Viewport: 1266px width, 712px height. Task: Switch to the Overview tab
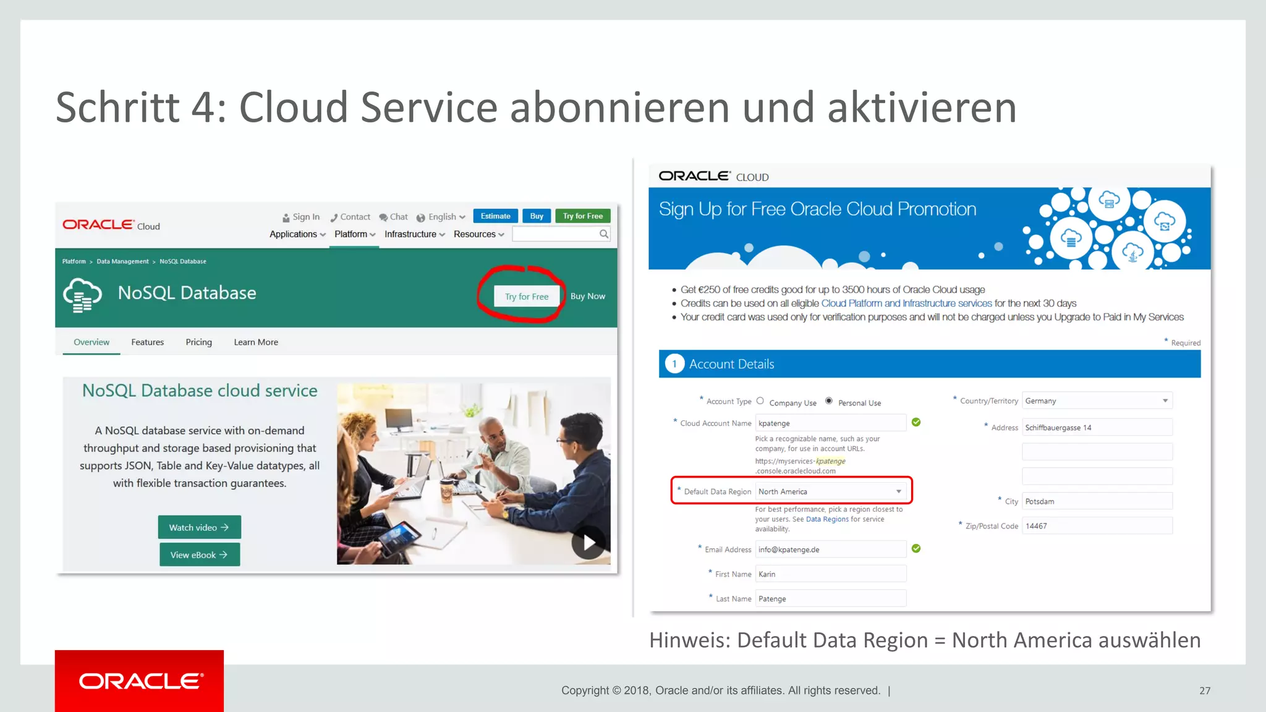coord(91,342)
